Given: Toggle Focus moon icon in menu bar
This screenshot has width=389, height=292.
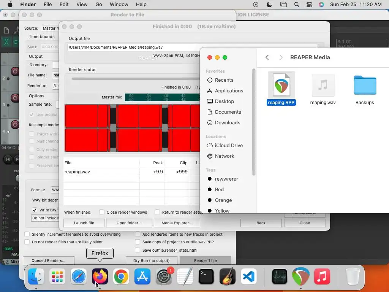Looking at the screenshot, I should [269, 5].
